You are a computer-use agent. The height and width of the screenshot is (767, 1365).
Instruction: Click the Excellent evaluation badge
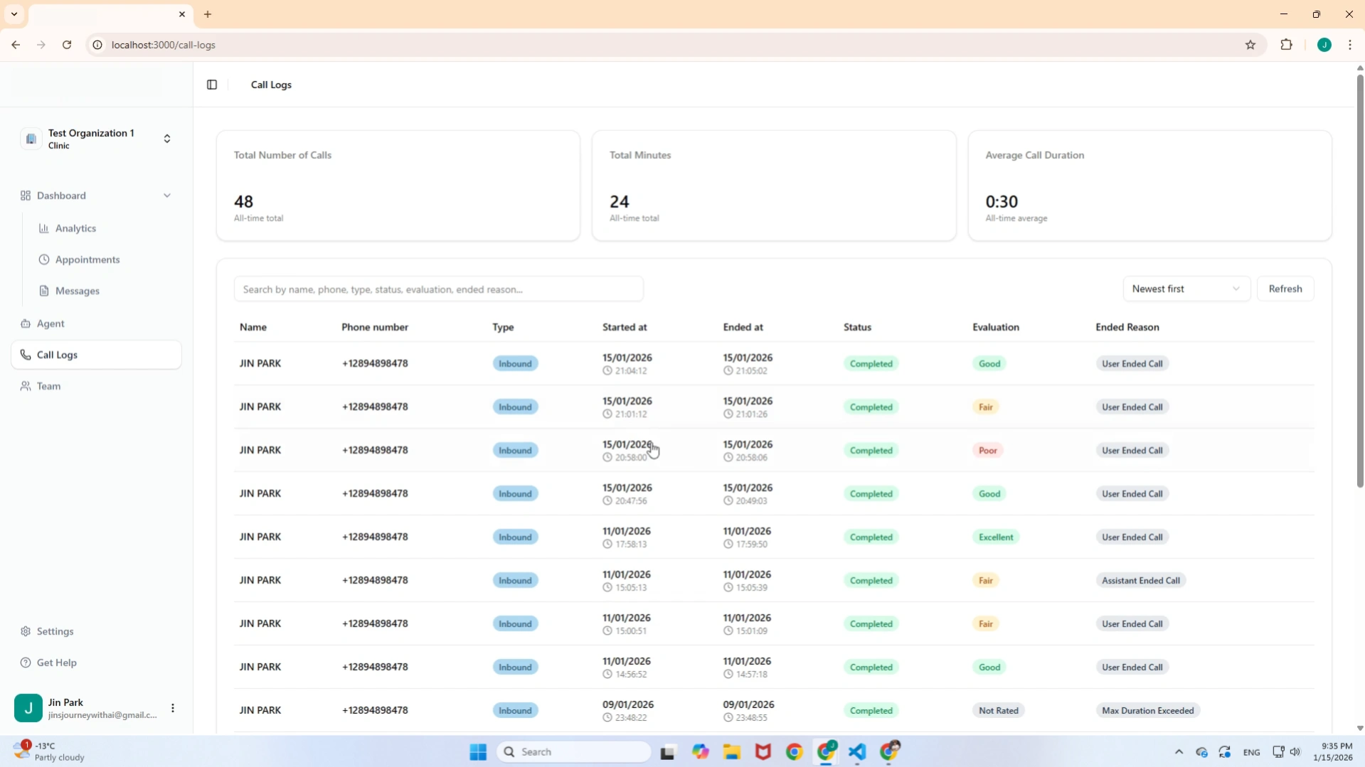[996, 537]
